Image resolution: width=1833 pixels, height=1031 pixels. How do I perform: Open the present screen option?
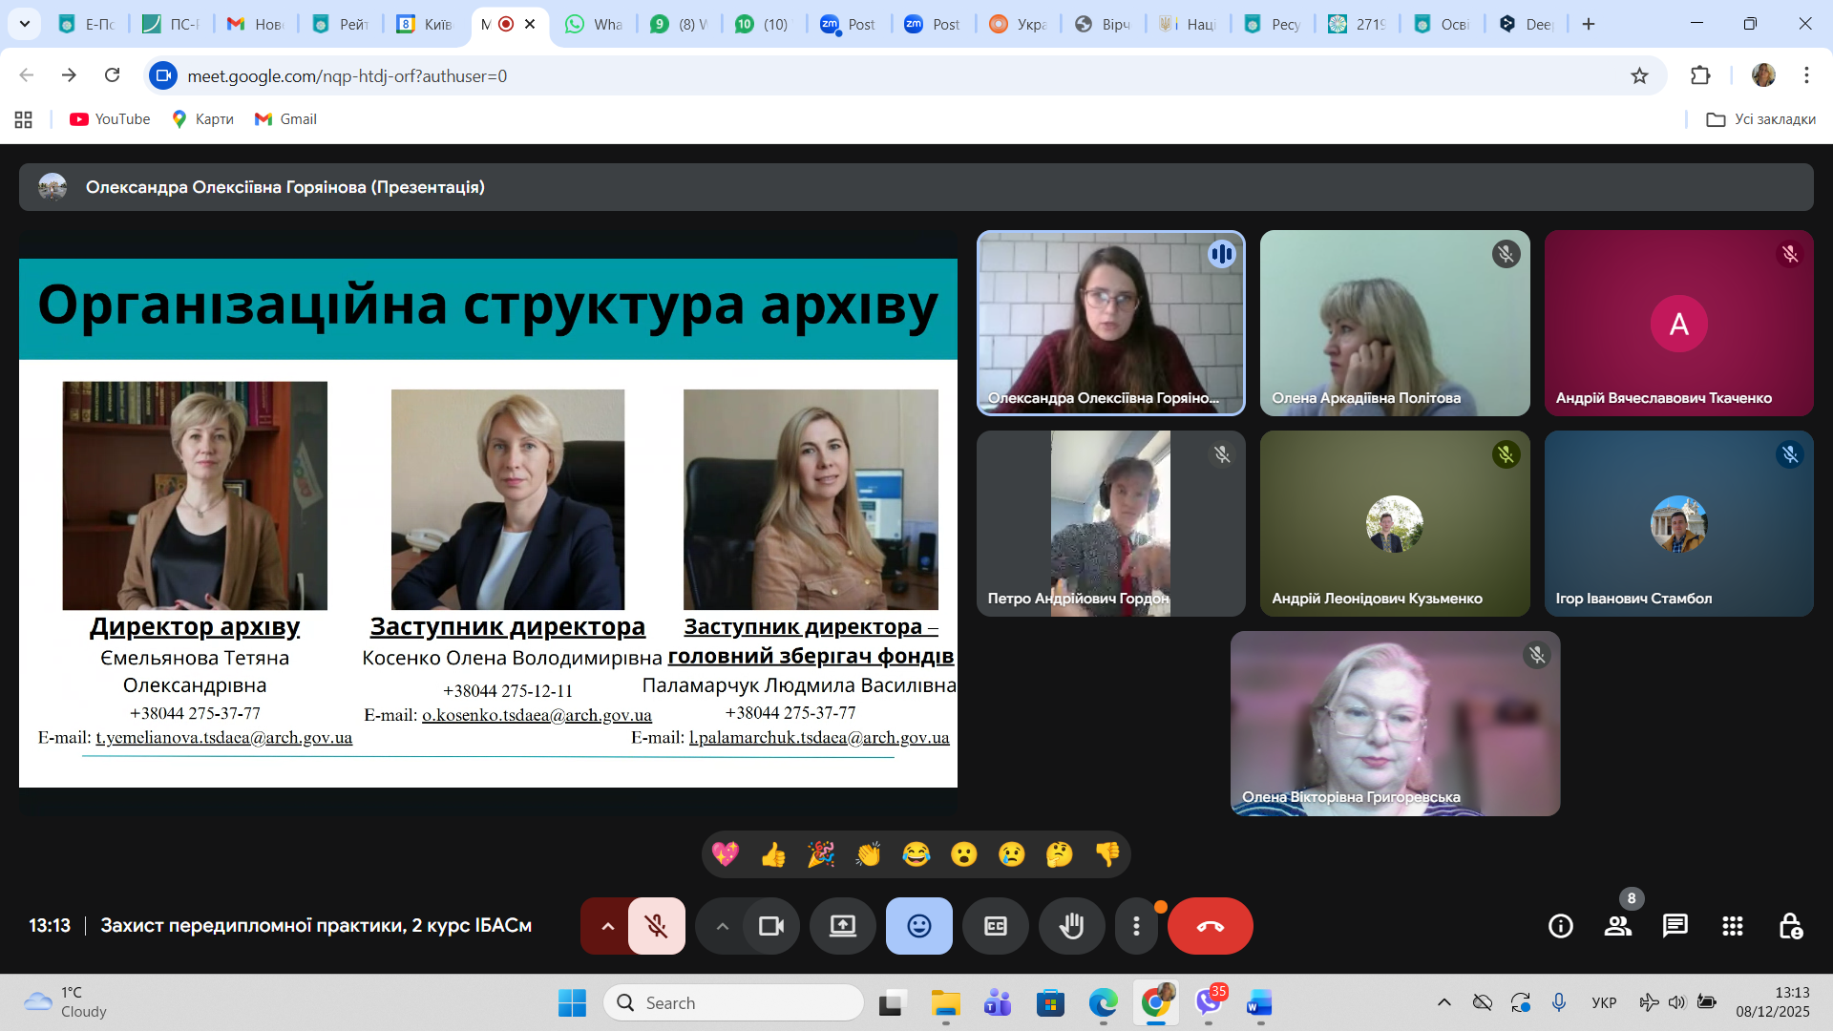(842, 926)
